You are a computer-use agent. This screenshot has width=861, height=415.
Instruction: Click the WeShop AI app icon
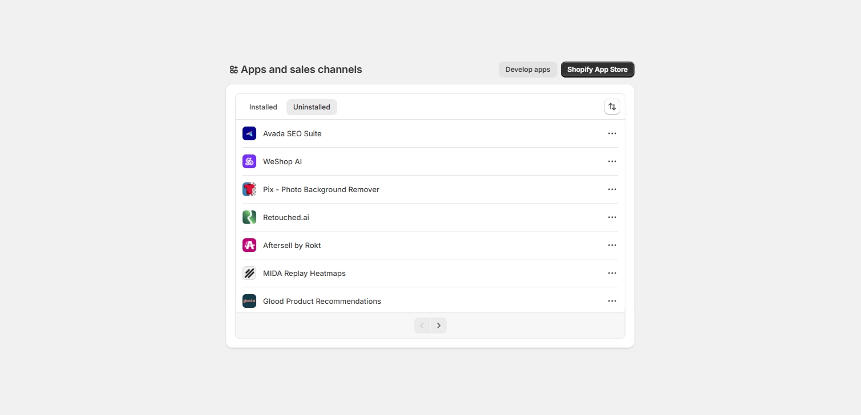click(x=249, y=161)
